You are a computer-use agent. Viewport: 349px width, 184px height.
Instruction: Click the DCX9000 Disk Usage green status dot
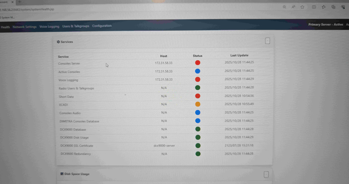[198, 137]
